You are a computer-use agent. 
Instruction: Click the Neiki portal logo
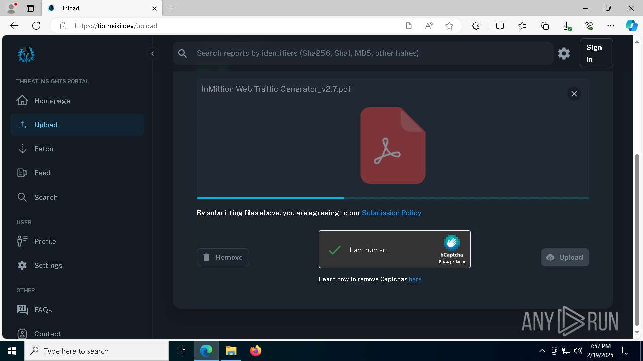point(26,55)
